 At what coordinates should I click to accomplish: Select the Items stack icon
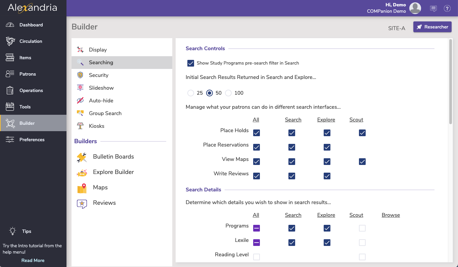[10, 58]
